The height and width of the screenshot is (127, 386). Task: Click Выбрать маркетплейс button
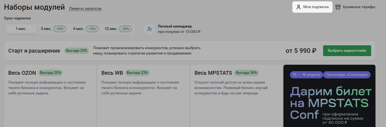[x=347, y=51]
